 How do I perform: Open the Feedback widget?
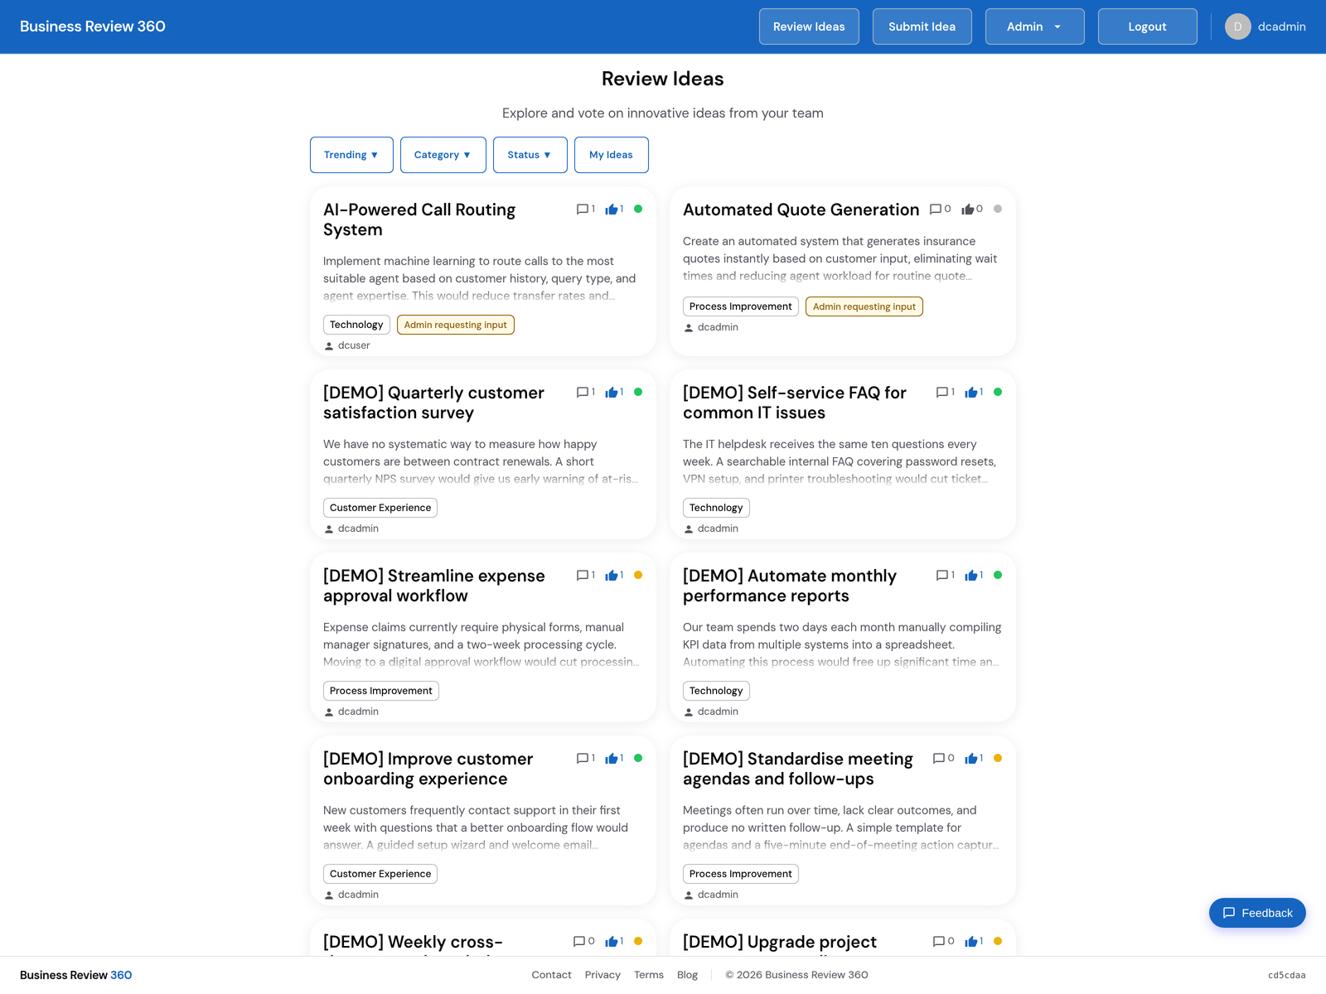[1257, 913]
